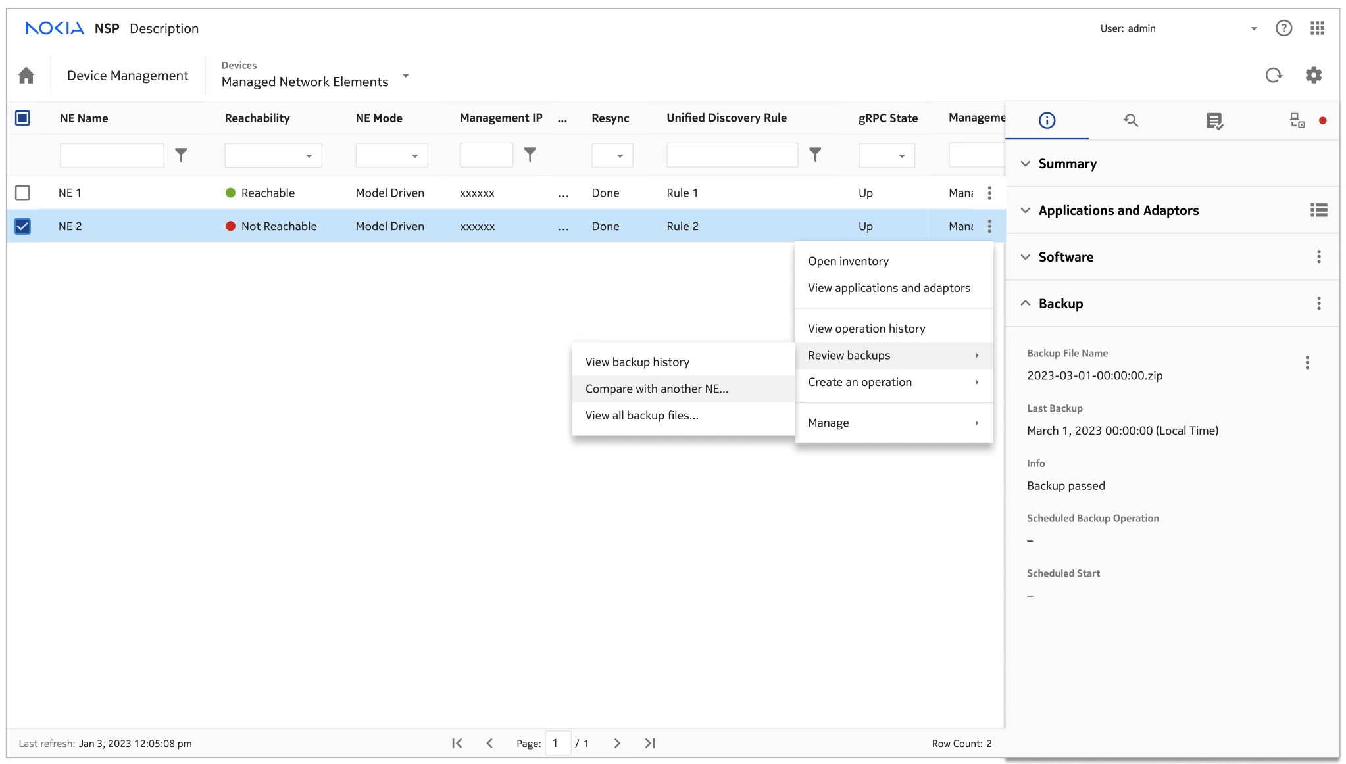Expand the Summary section
The height and width of the screenshot is (764, 1346).
tap(1025, 164)
